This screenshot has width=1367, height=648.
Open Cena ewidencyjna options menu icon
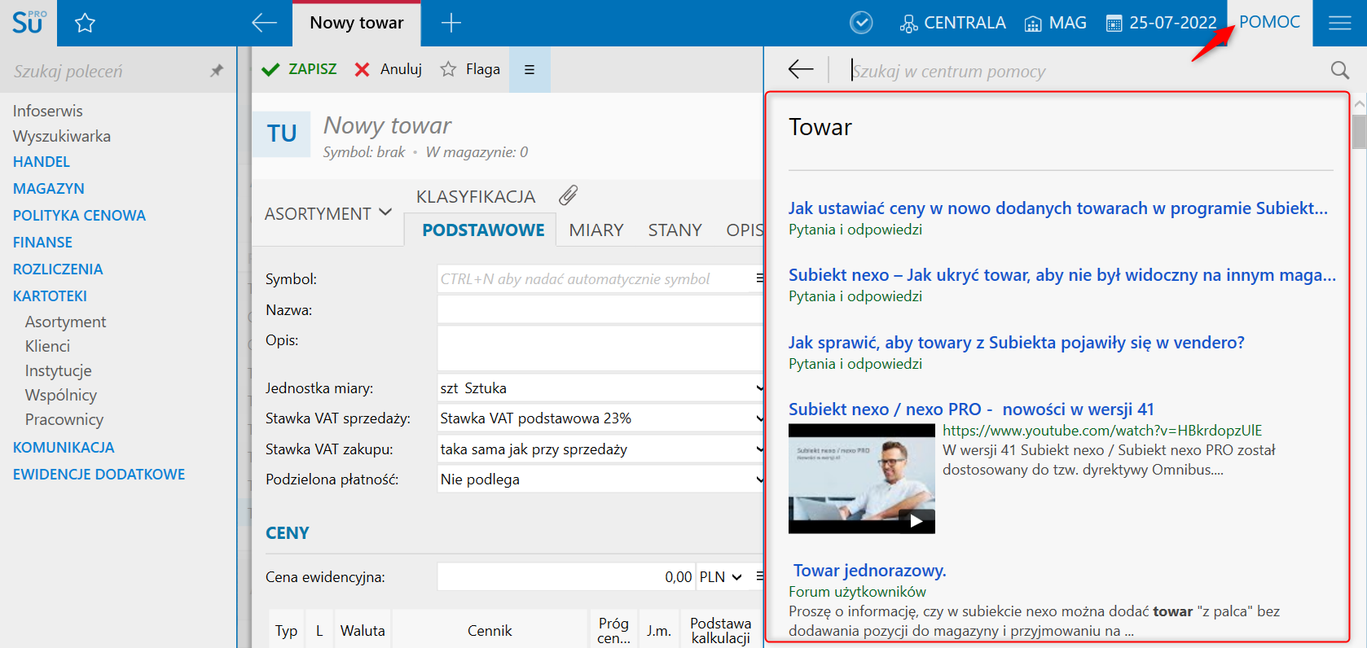point(759,576)
